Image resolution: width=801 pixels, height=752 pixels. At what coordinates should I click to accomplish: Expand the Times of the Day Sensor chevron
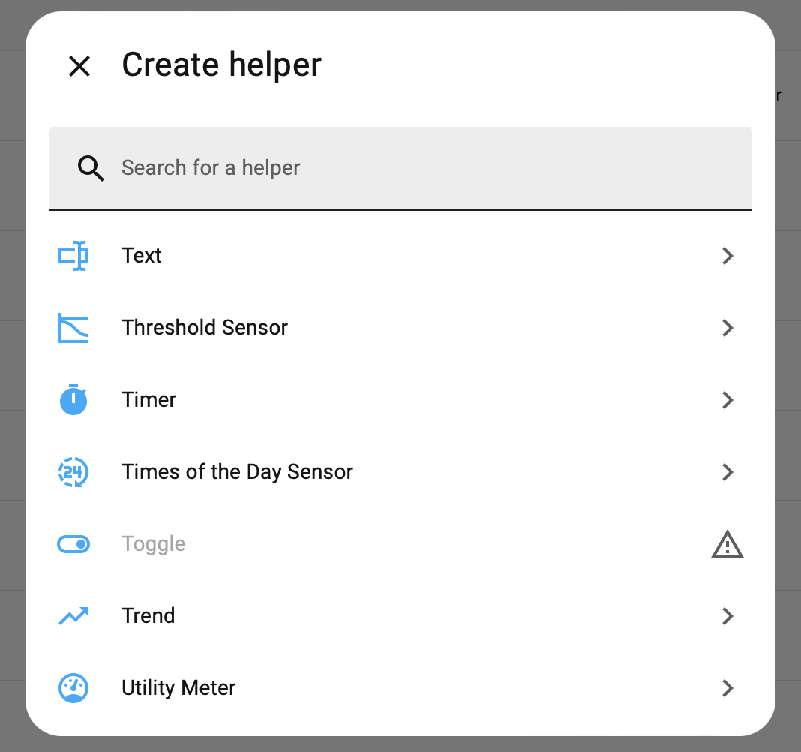click(x=727, y=472)
